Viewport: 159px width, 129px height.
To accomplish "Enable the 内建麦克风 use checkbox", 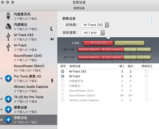I will coord(63,81).
